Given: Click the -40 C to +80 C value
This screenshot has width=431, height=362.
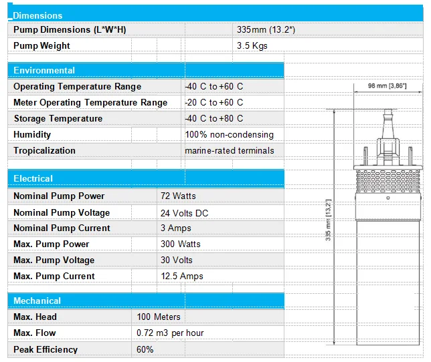Looking at the screenshot, I should point(214,118).
